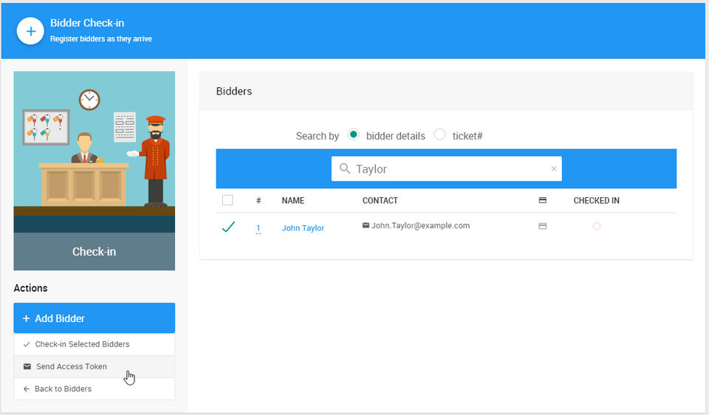709x415 pixels.
Task: Click bidder number 1 link
Action: point(258,228)
